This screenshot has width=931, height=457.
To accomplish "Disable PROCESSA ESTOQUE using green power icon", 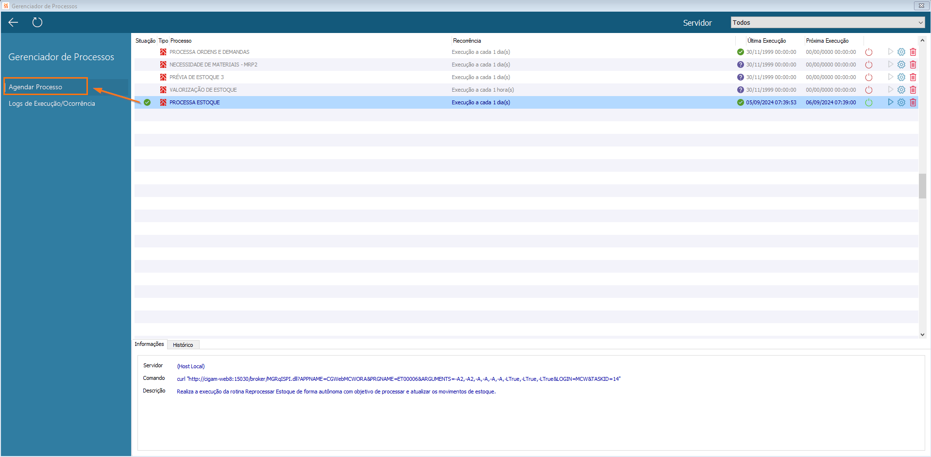I will 869,102.
